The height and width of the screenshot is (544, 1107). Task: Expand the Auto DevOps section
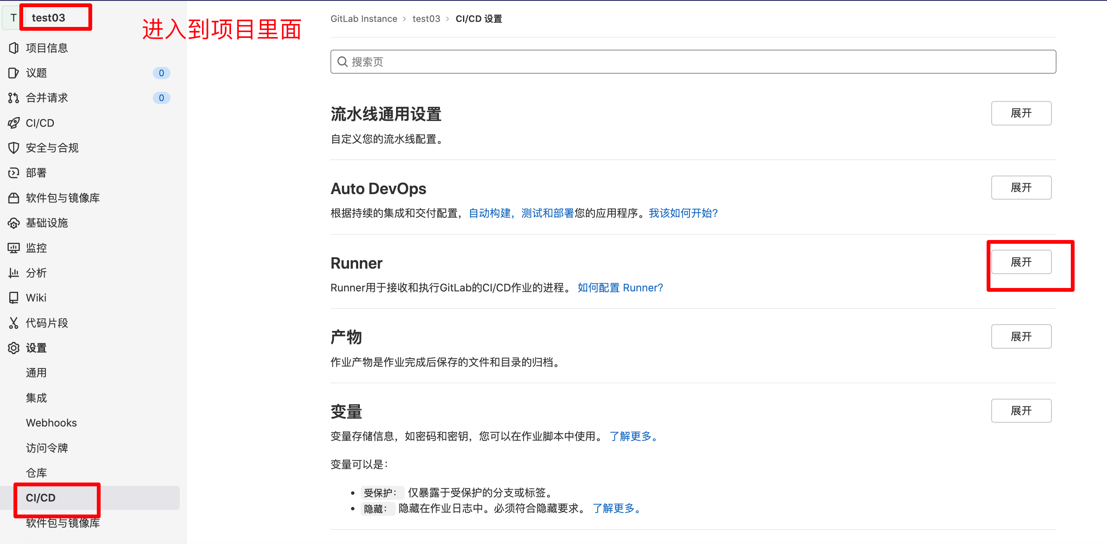tap(1021, 187)
